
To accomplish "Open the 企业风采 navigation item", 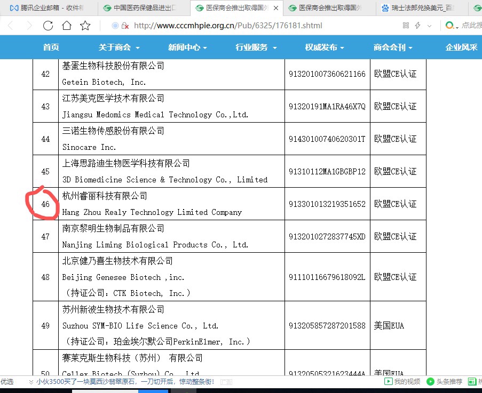I will 462,47.
